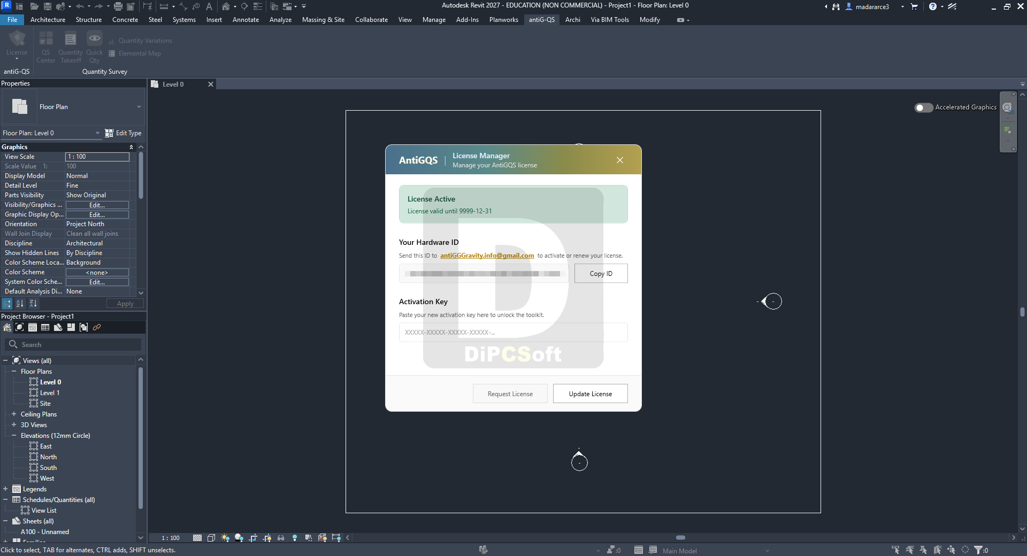Viewport: 1027px width, 556px height.
Task: Switch to the Annotate ribbon tab
Action: (246, 20)
